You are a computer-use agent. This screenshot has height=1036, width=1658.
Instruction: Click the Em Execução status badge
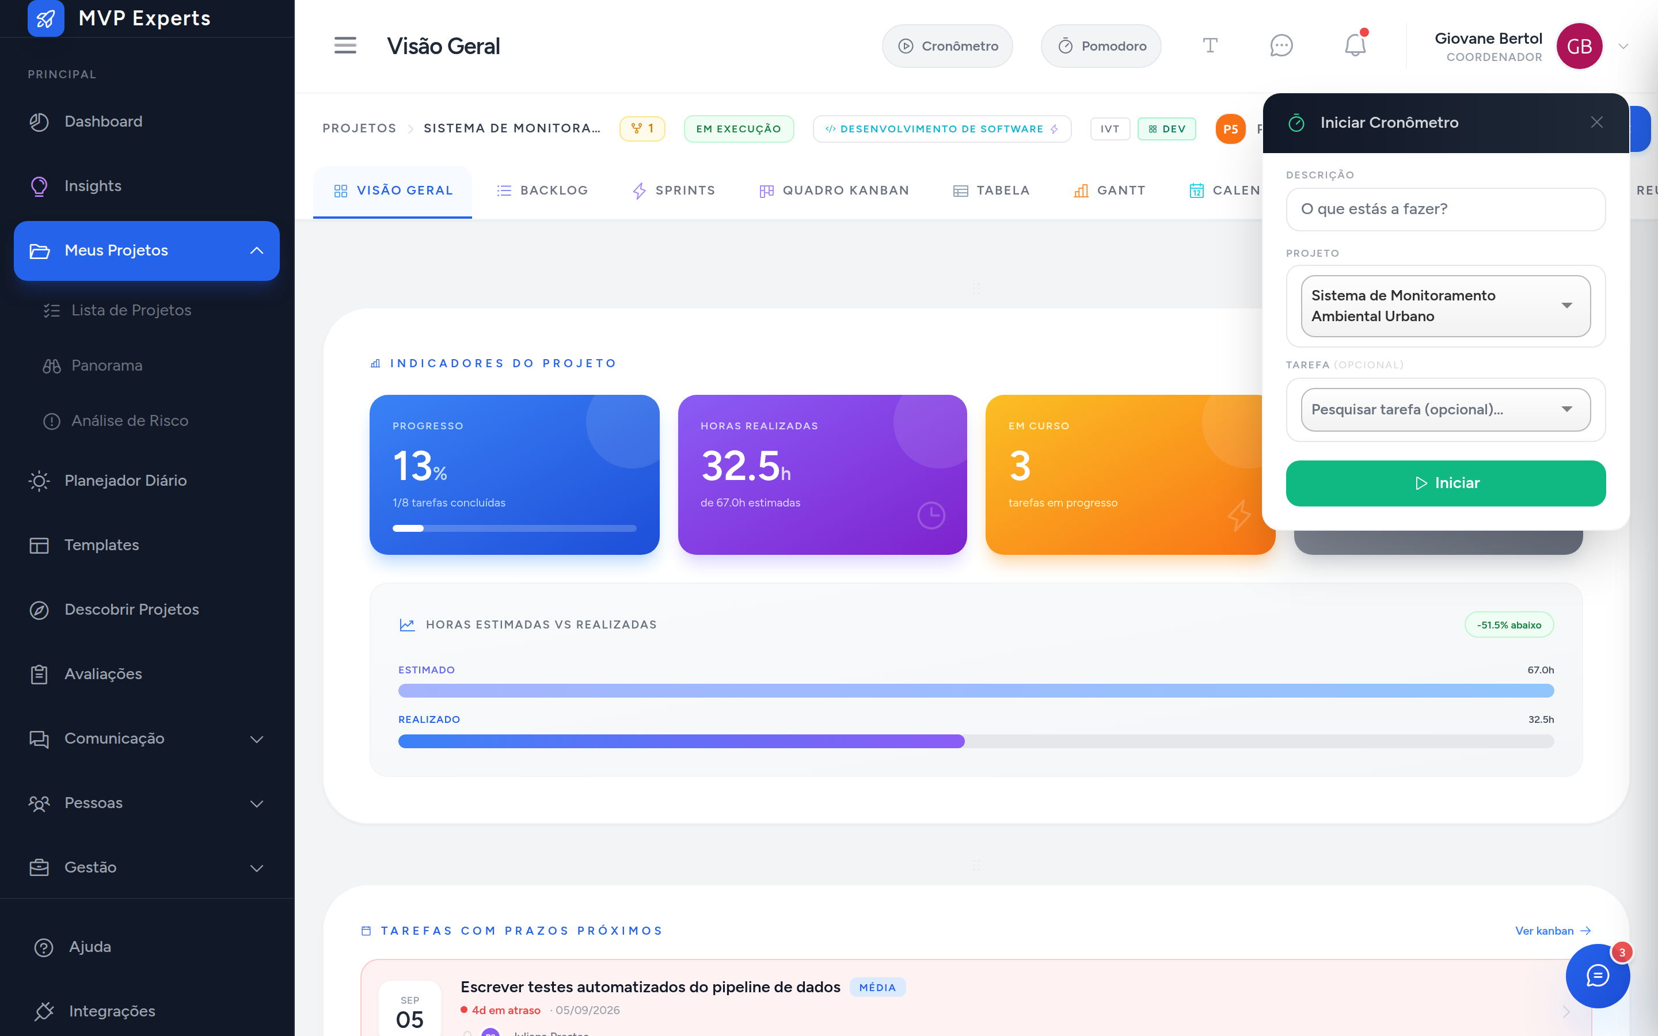[x=739, y=129]
